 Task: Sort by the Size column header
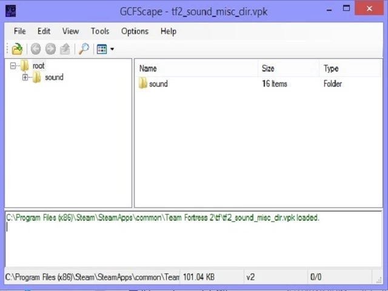click(289, 69)
